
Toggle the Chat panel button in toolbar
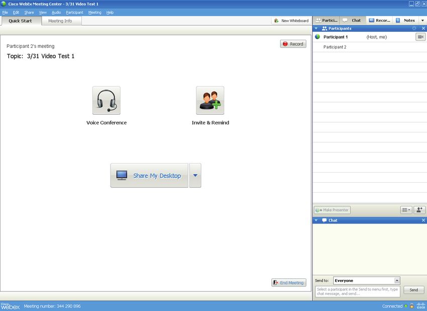click(352, 21)
